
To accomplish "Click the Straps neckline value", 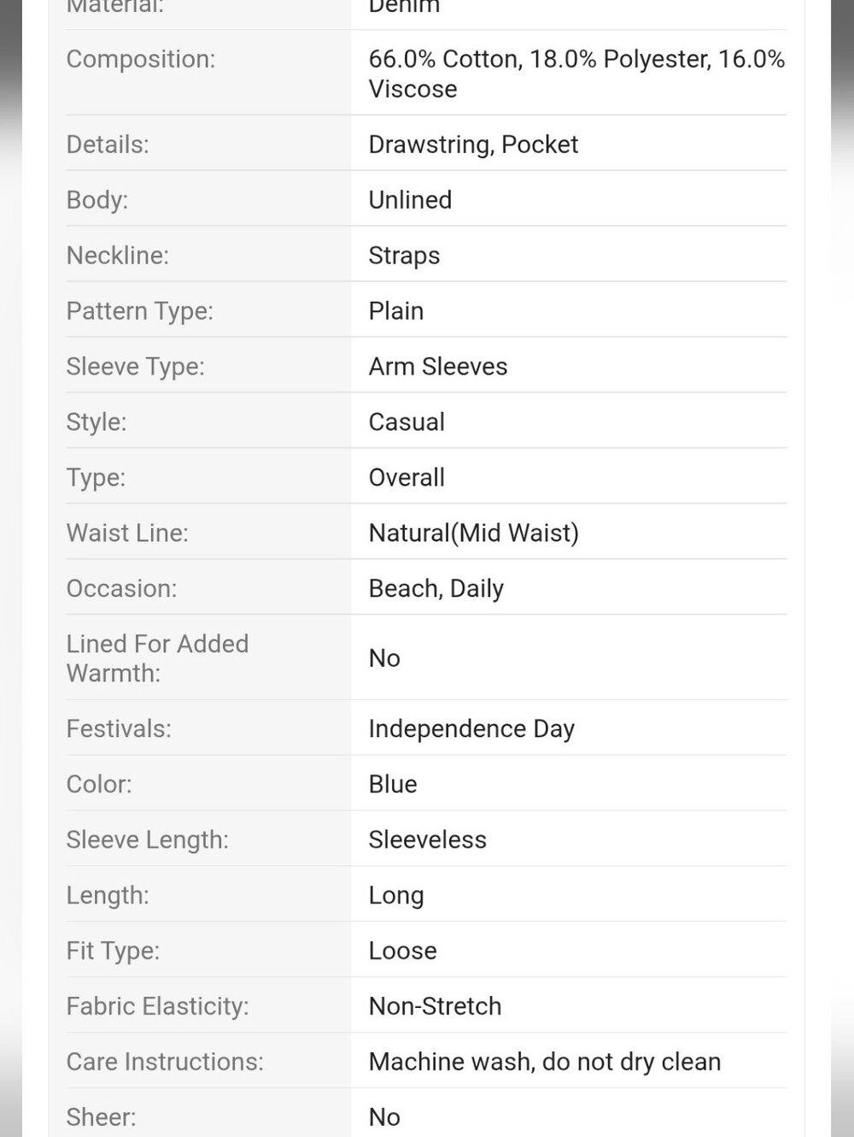I will (404, 256).
